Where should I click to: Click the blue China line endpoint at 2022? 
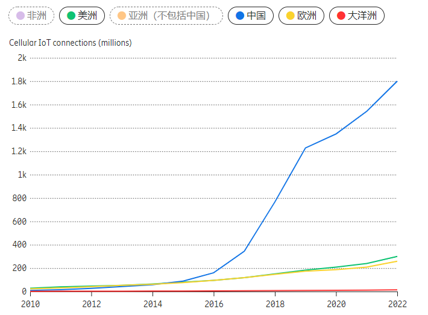pyautogui.click(x=397, y=81)
